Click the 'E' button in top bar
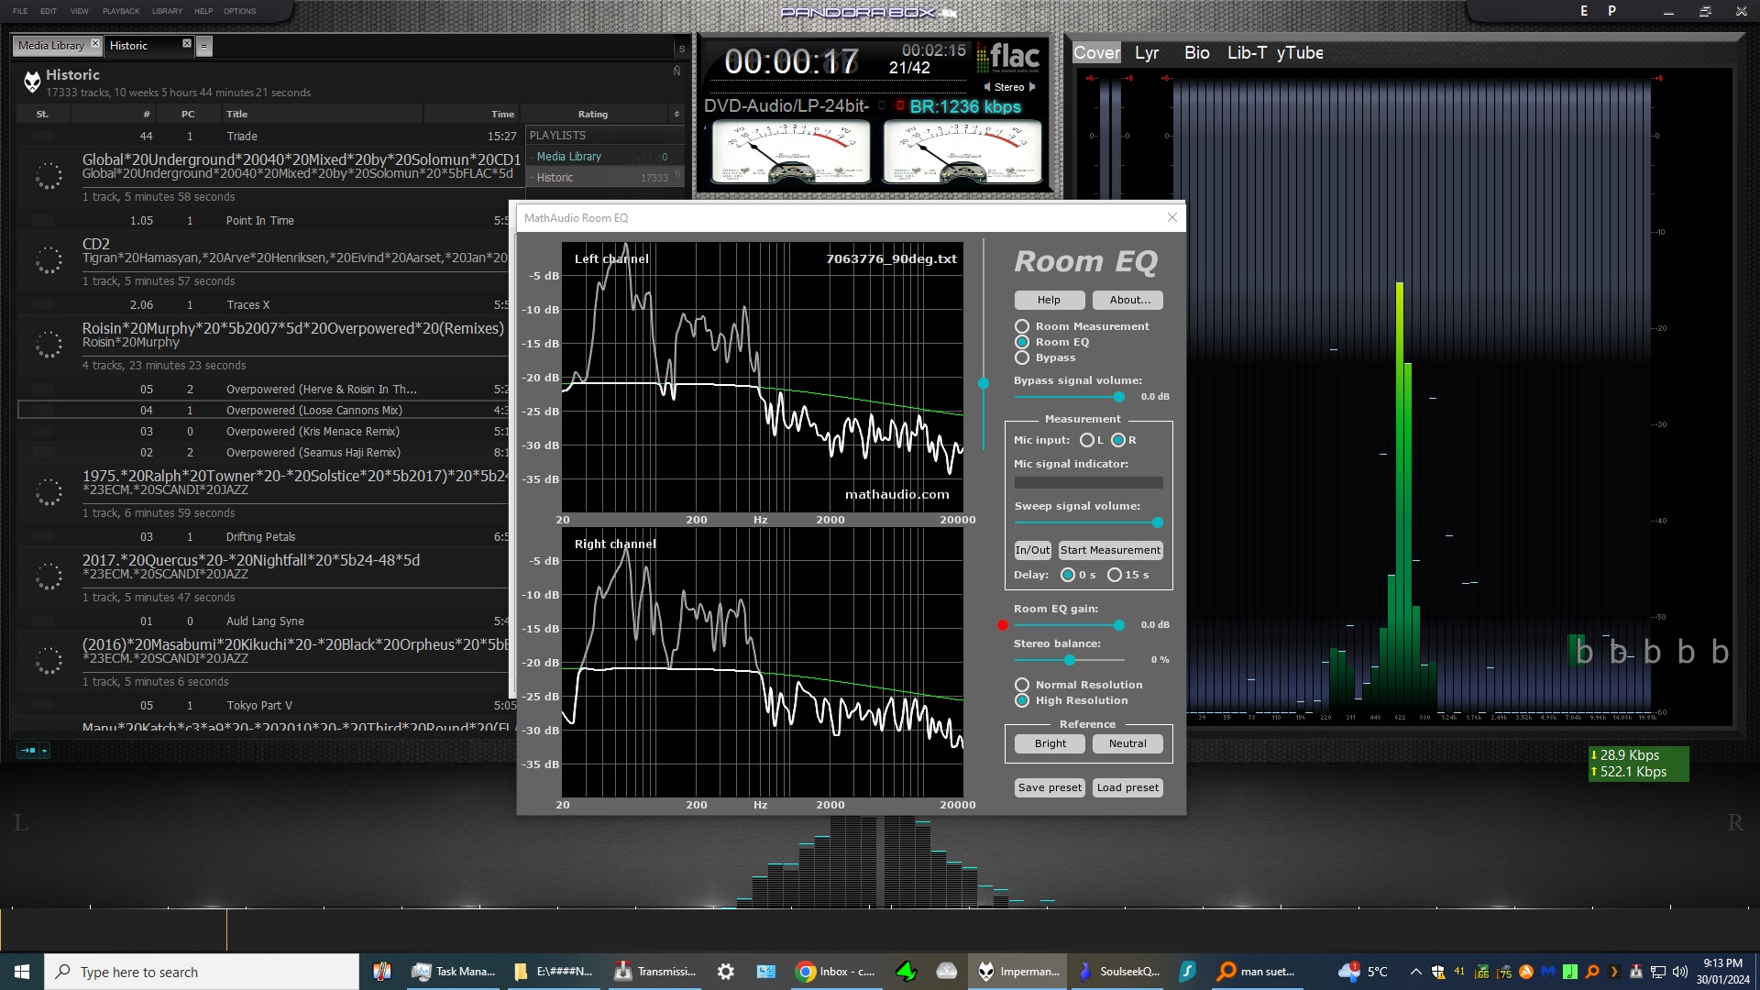Screen dimensions: 1760x990 coord(1584,11)
